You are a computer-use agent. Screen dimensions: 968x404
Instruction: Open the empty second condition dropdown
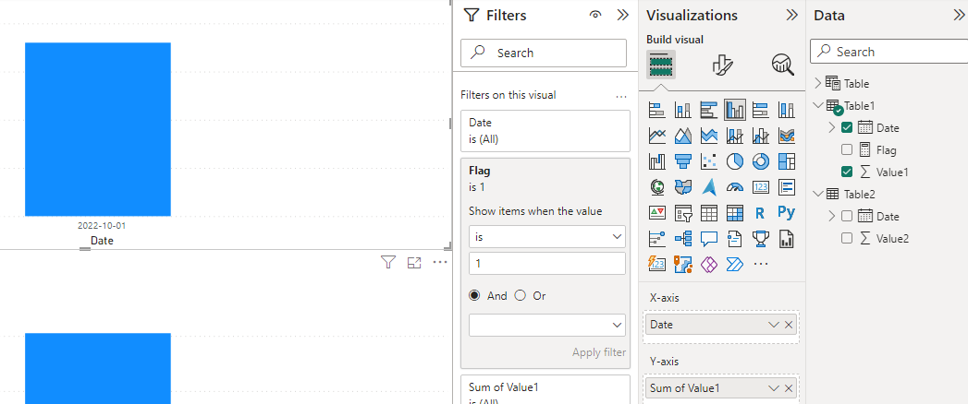(547, 326)
